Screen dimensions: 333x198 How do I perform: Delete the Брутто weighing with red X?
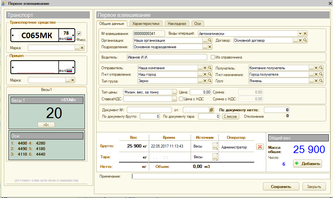click(x=260, y=147)
